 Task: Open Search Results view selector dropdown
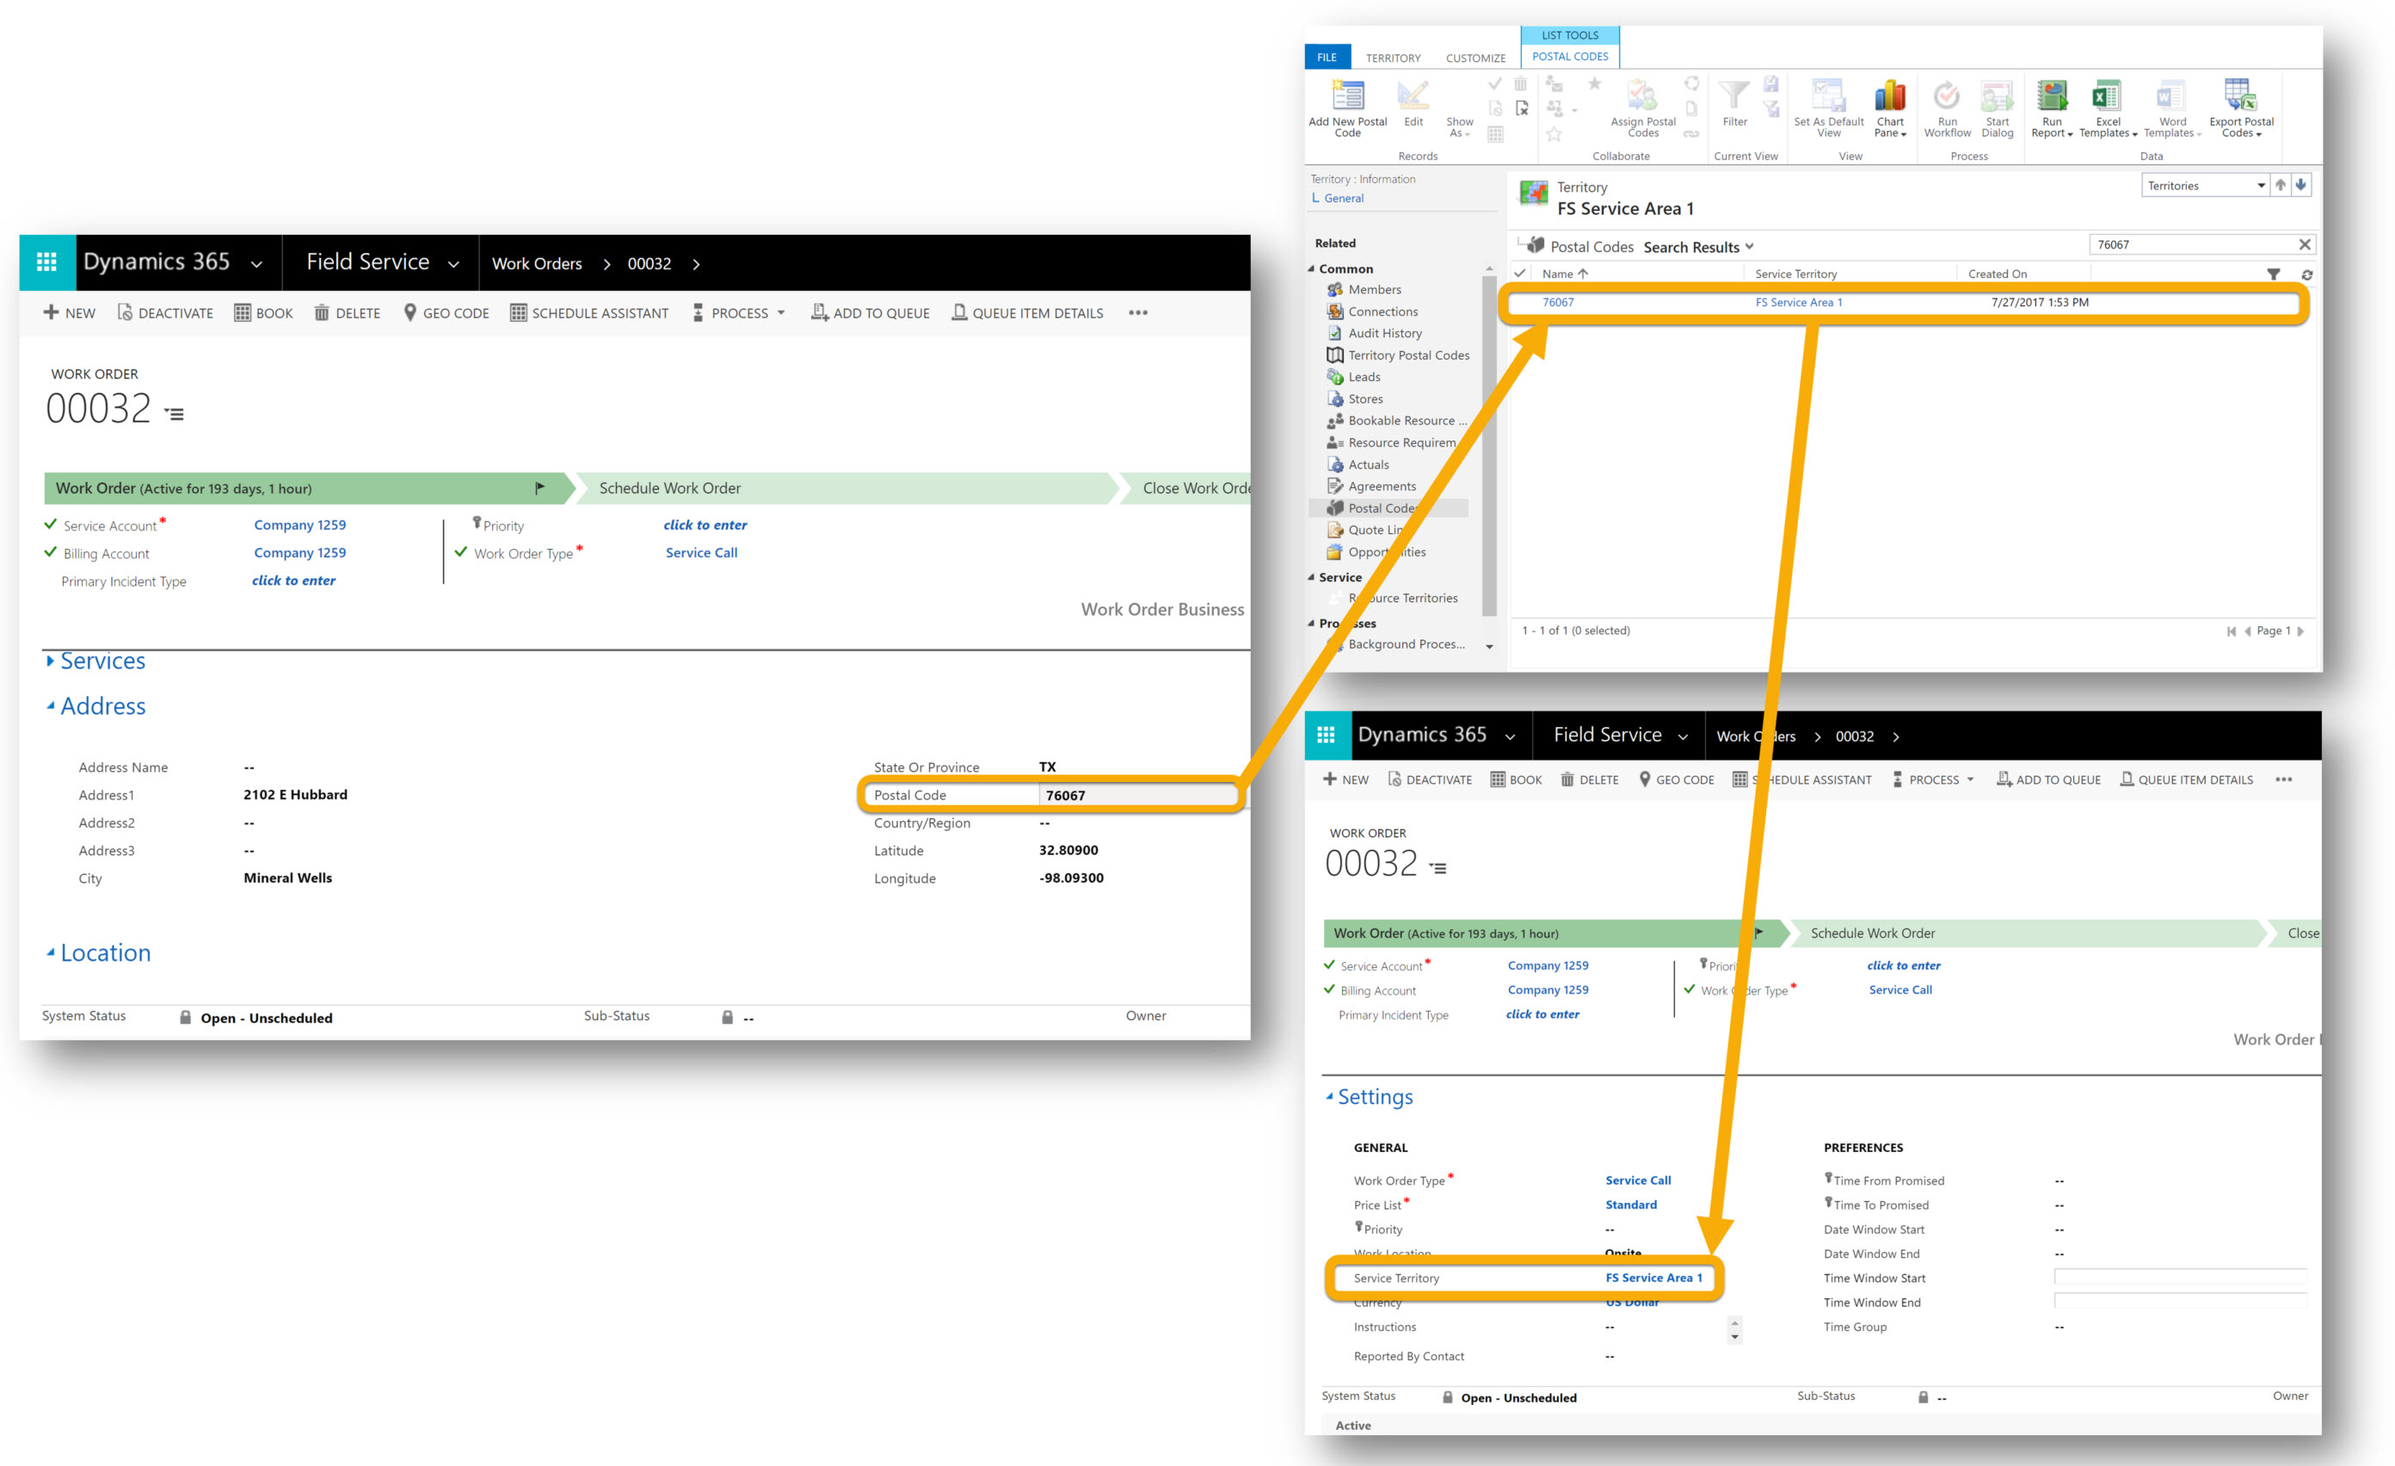pyautogui.click(x=1698, y=247)
